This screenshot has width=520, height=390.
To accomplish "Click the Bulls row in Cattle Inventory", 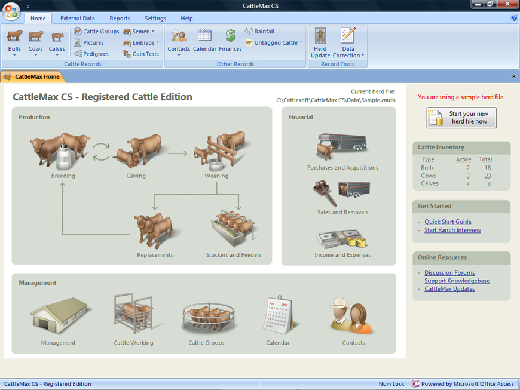I will [456, 168].
